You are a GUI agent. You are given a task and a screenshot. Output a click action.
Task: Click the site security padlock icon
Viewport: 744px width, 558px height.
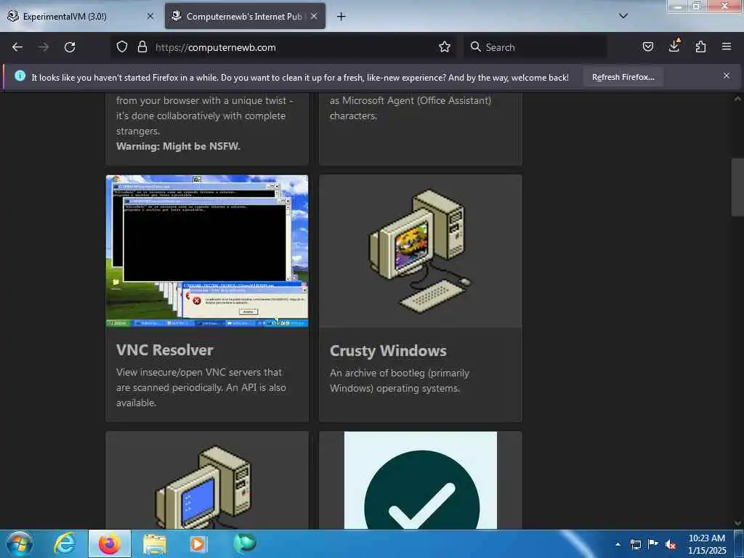pos(142,46)
